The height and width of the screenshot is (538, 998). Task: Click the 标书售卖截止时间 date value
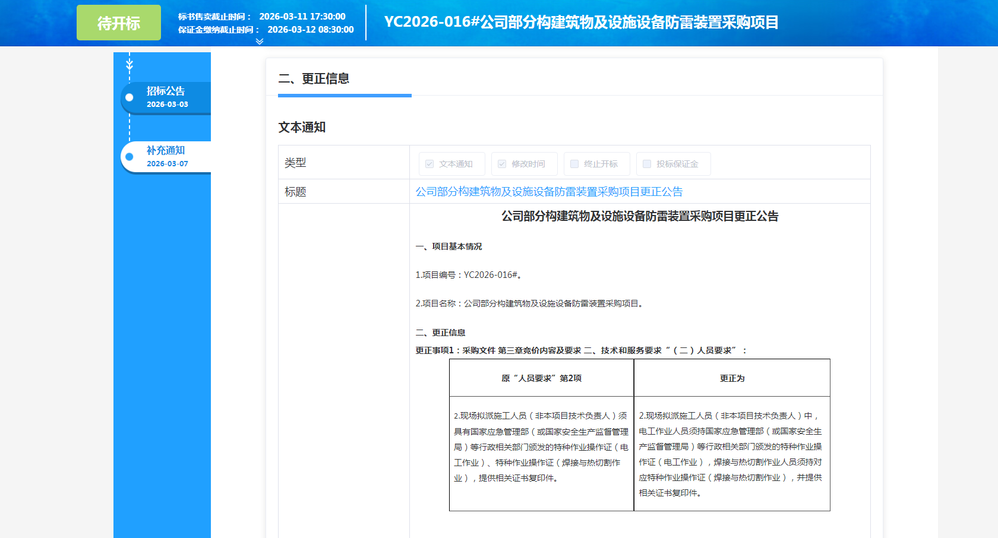pos(302,17)
